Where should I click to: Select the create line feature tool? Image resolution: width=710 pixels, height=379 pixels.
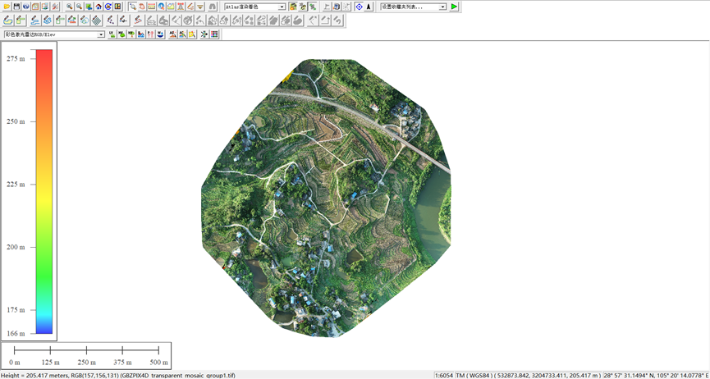click(35, 21)
